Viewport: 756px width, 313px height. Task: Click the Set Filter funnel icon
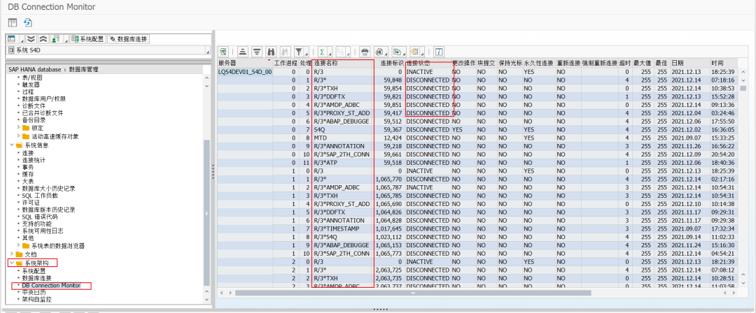tap(300, 52)
